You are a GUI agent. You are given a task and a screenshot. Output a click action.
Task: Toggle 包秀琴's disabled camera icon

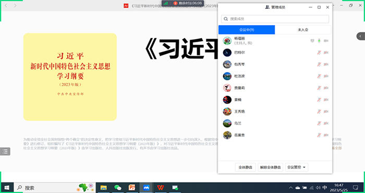click(x=326, y=64)
